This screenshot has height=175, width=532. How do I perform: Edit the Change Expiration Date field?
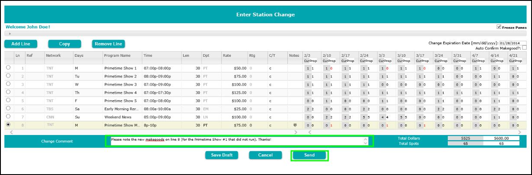click(513, 43)
